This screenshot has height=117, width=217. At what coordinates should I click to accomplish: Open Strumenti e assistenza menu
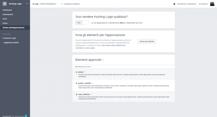187,4
